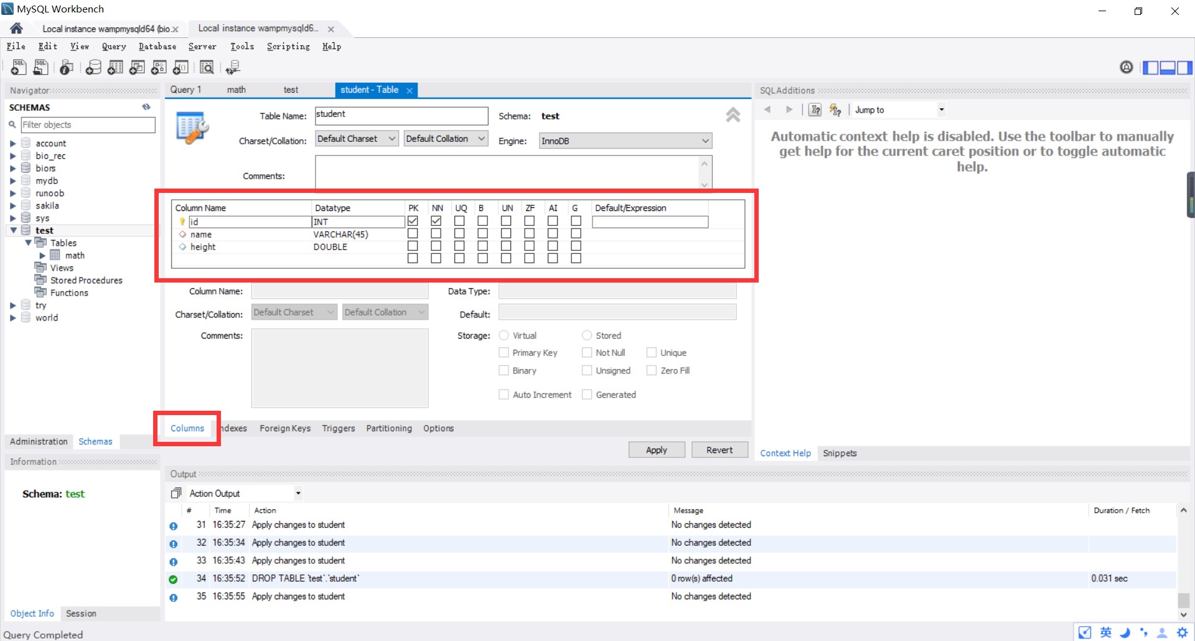Toggle the right sidebar panel
Viewport: 1195px width, 641px height.
click(1184, 67)
